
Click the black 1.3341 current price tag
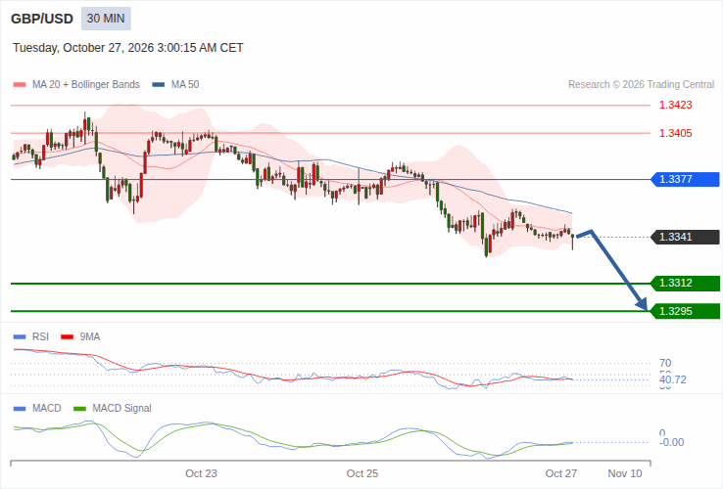tap(685, 237)
